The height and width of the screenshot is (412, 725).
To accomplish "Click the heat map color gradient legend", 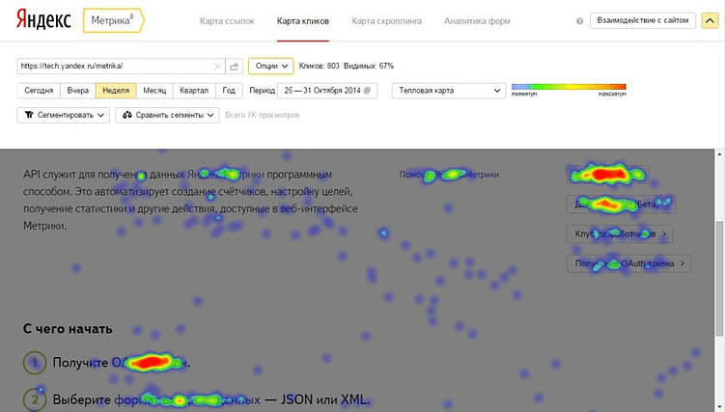I will 569,87.
